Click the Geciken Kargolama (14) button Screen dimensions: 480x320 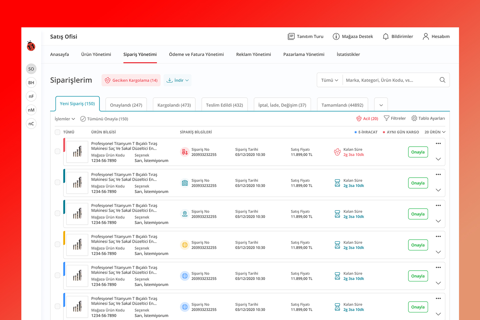(131, 80)
